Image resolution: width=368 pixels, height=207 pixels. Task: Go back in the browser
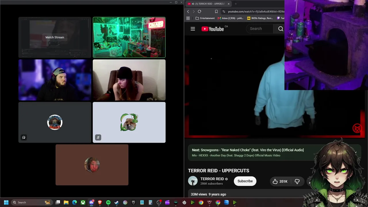click(x=188, y=11)
